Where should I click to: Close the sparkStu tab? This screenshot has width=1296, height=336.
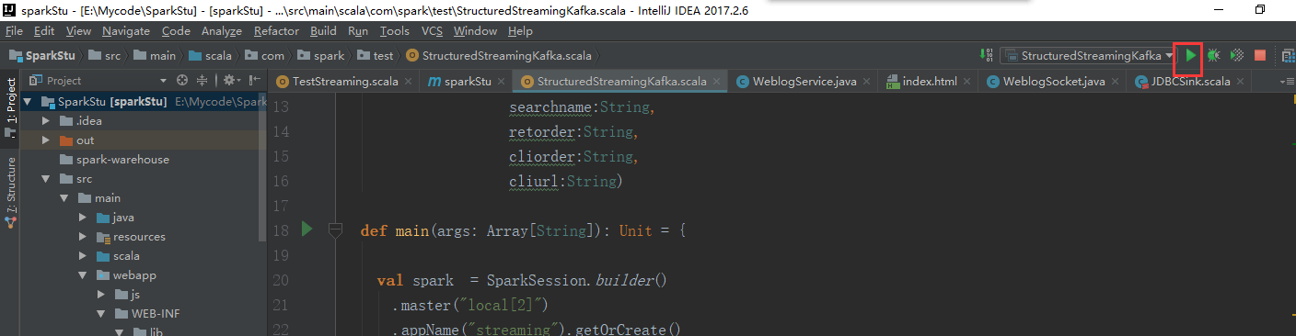point(501,82)
